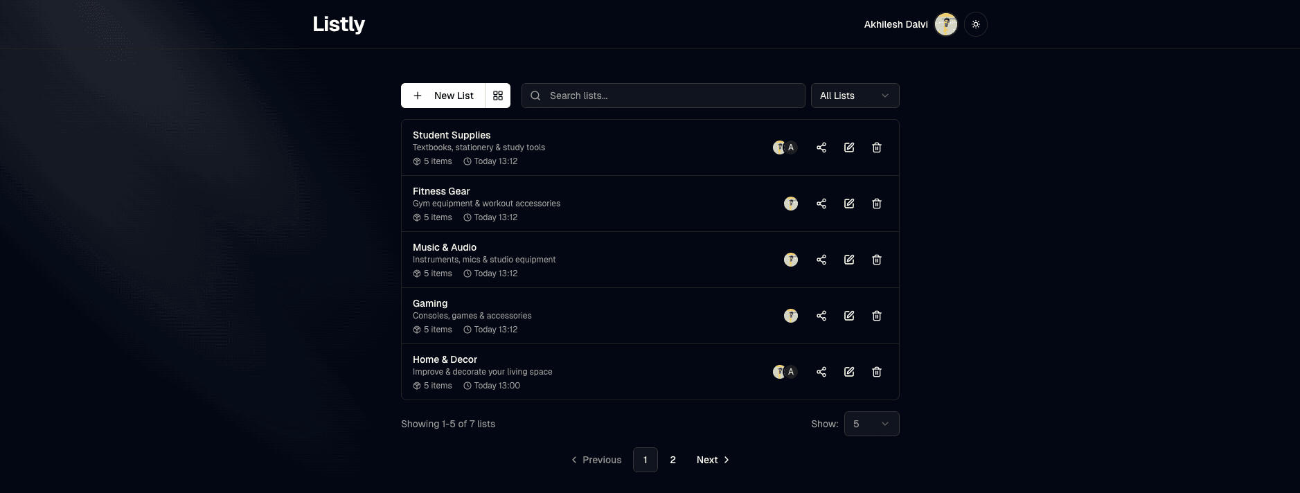Image resolution: width=1300 pixels, height=493 pixels.
Task: Expand the All Lists chevron
Action: click(884, 96)
